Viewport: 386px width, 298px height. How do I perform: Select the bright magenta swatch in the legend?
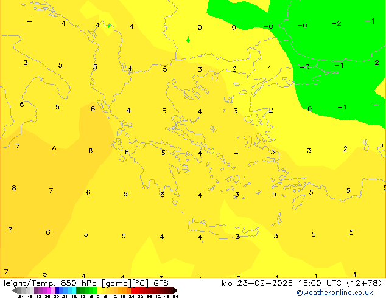click(x=49, y=290)
